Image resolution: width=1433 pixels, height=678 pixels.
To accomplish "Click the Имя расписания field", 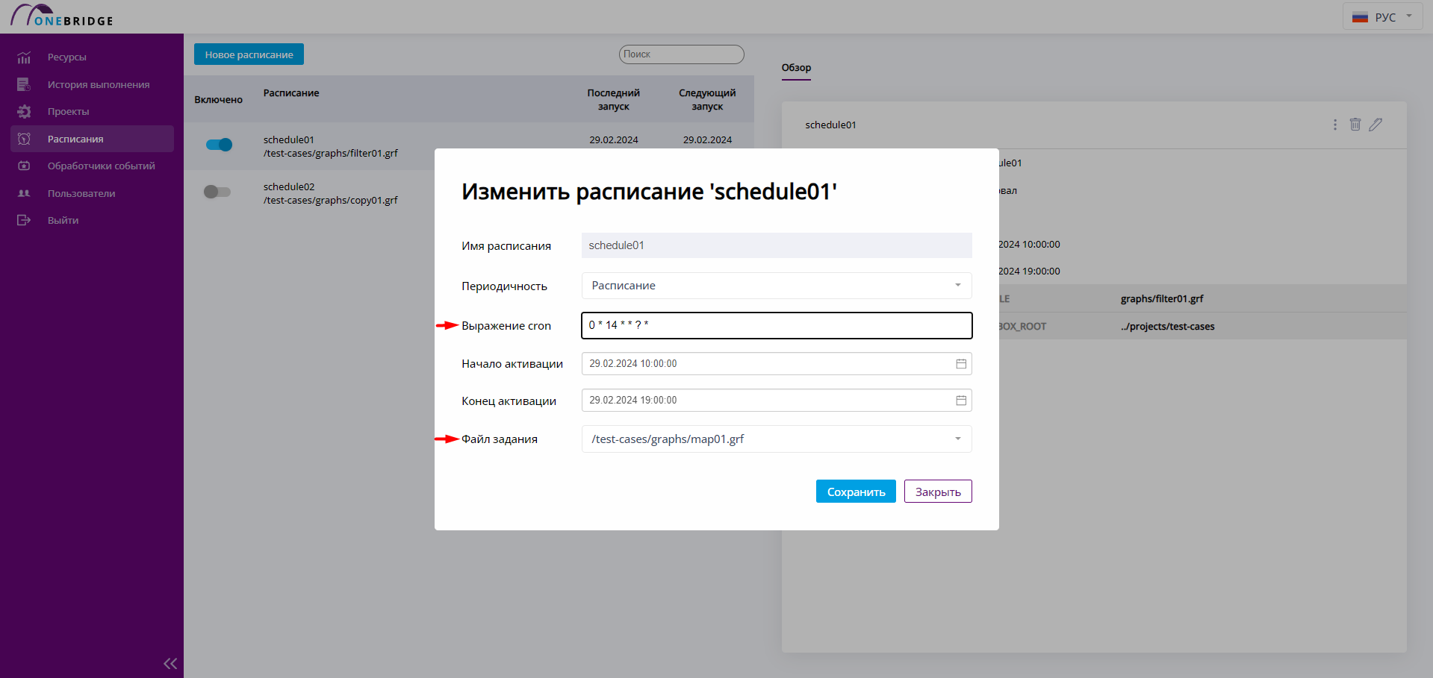I will click(x=777, y=245).
